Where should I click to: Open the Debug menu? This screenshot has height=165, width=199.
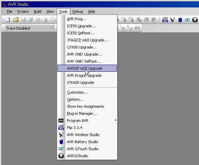tap(78, 11)
